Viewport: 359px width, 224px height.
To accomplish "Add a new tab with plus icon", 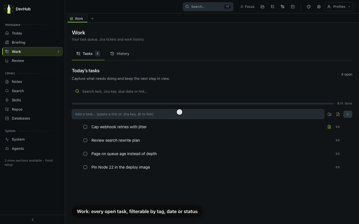I will point(92,19).
